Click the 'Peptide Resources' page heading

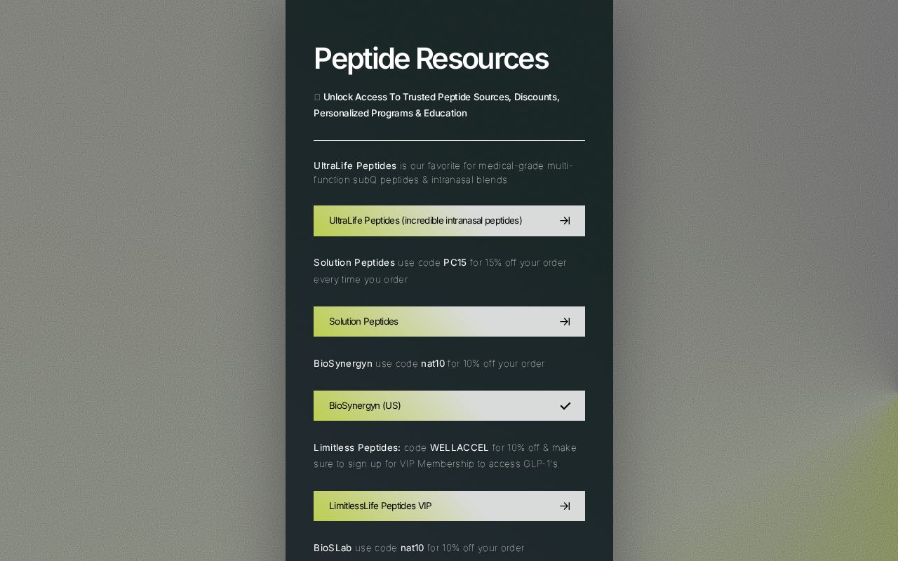(x=431, y=59)
